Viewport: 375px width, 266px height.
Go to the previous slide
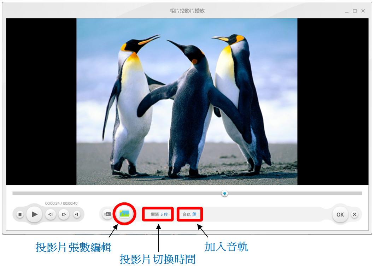click(51, 214)
